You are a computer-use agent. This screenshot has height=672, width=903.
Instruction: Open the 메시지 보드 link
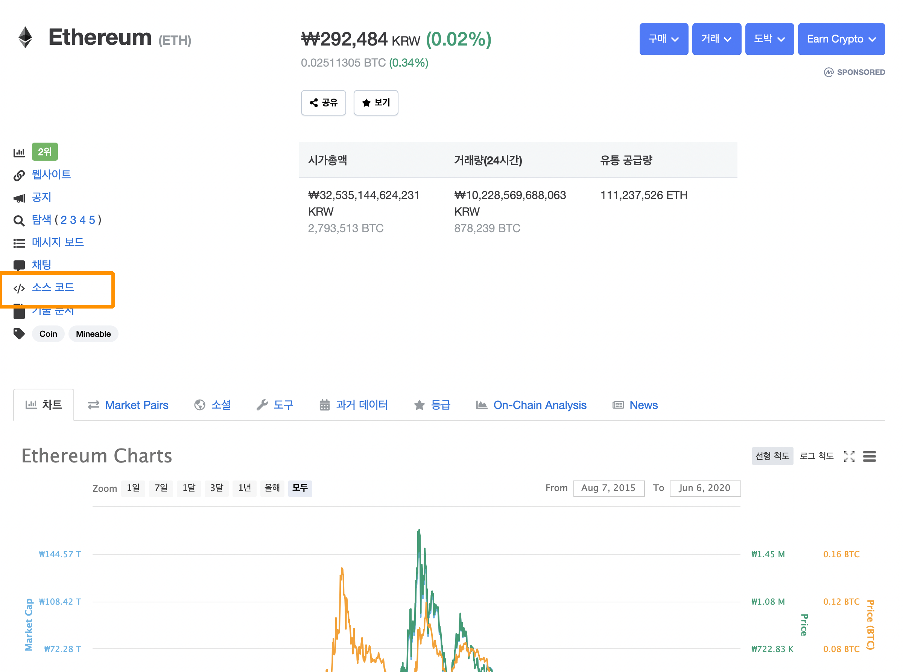[x=58, y=242]
